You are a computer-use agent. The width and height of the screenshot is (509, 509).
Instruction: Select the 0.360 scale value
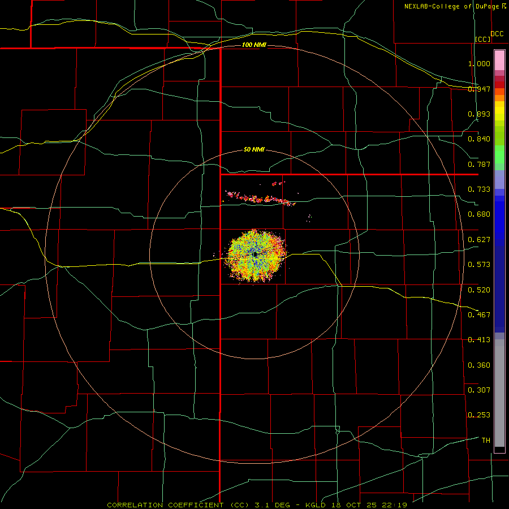coord(479,365)
